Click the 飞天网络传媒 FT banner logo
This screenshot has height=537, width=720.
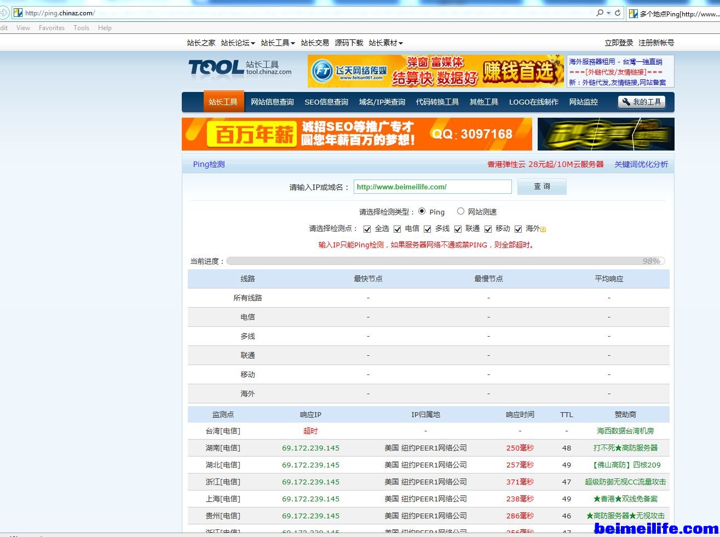pyautogui.click(x=349, y=71)
